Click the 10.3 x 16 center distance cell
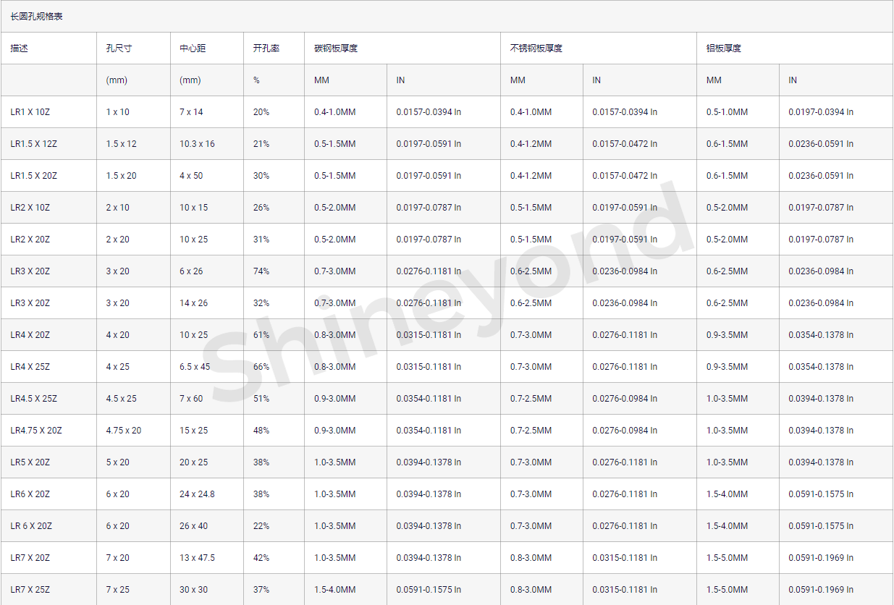Screen dimensions: 894x605 [197, 144]
